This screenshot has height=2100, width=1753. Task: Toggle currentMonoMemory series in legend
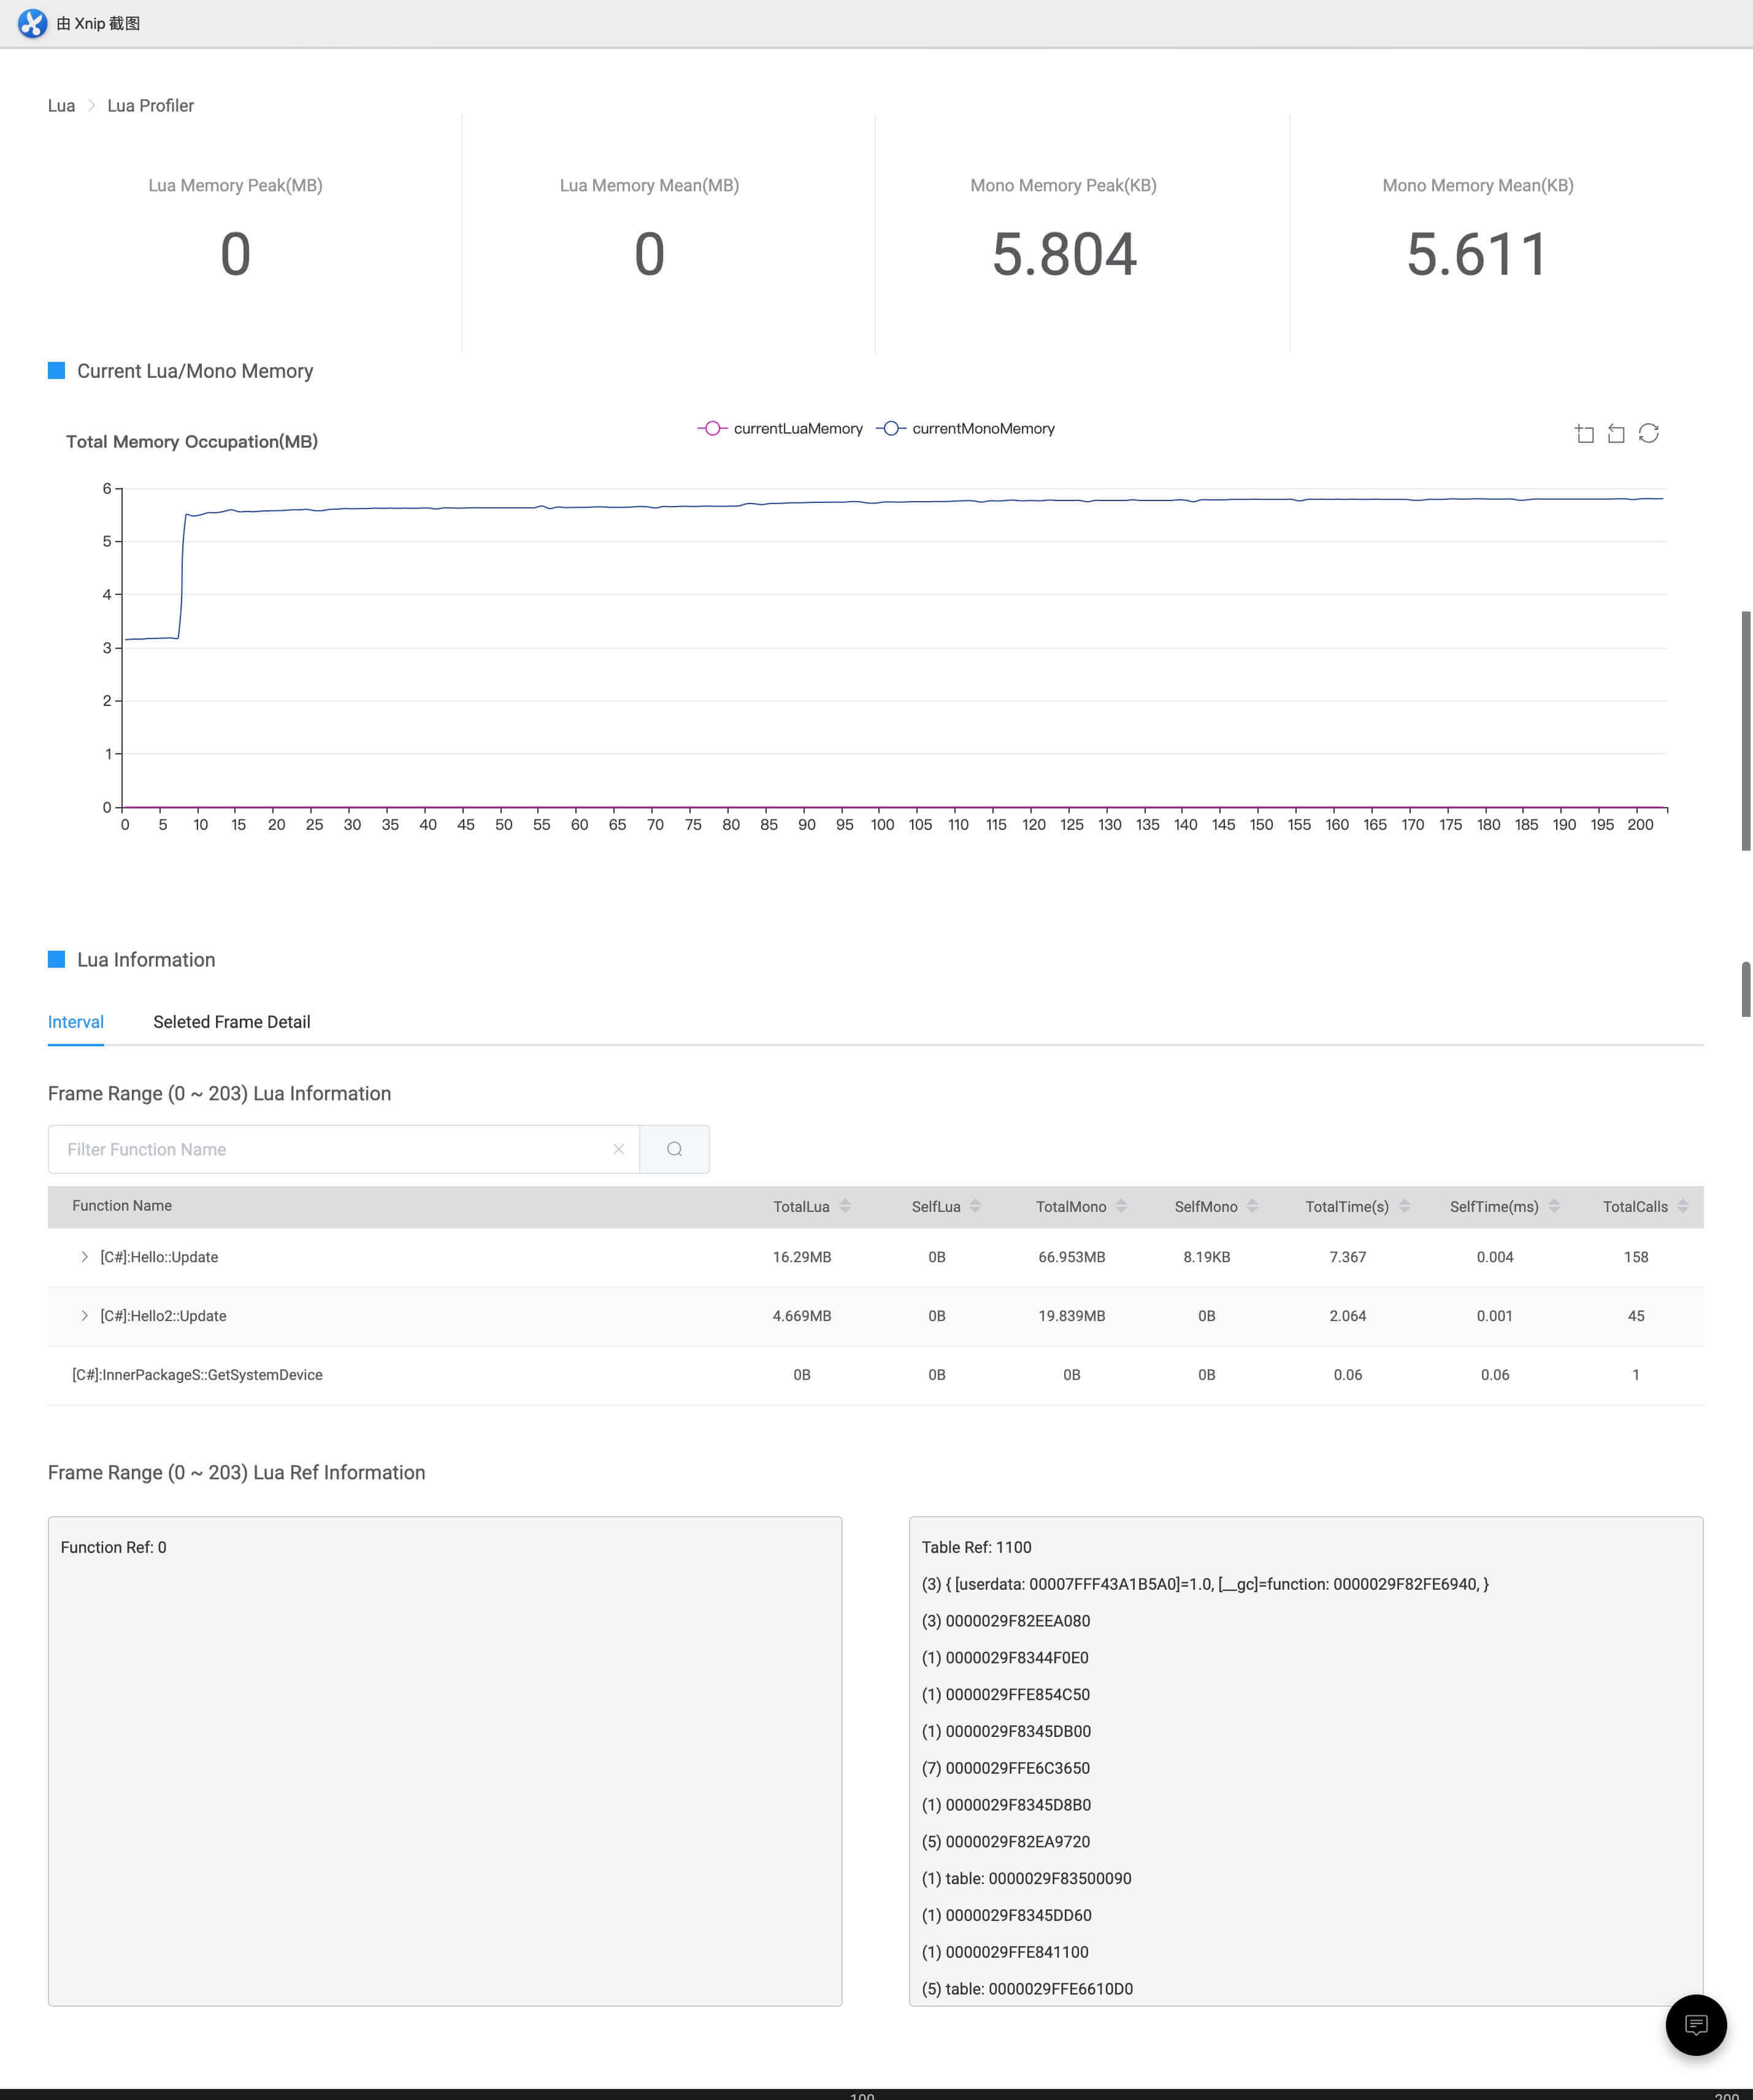point(966,428)
